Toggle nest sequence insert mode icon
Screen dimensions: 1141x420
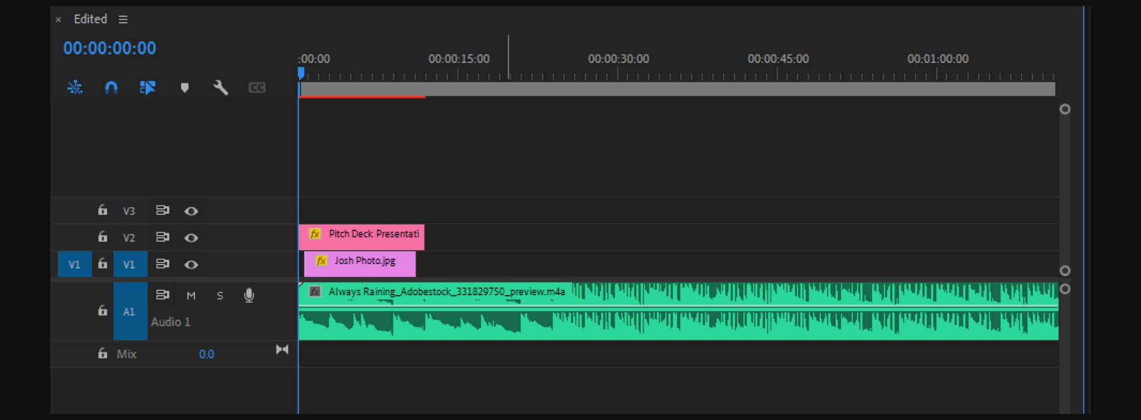coord(75,88)
